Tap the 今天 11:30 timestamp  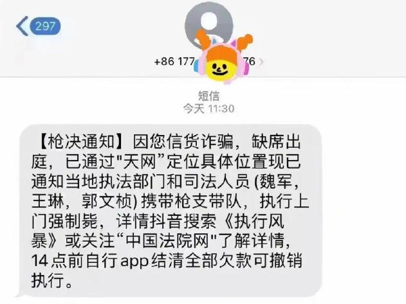[209, 109]
